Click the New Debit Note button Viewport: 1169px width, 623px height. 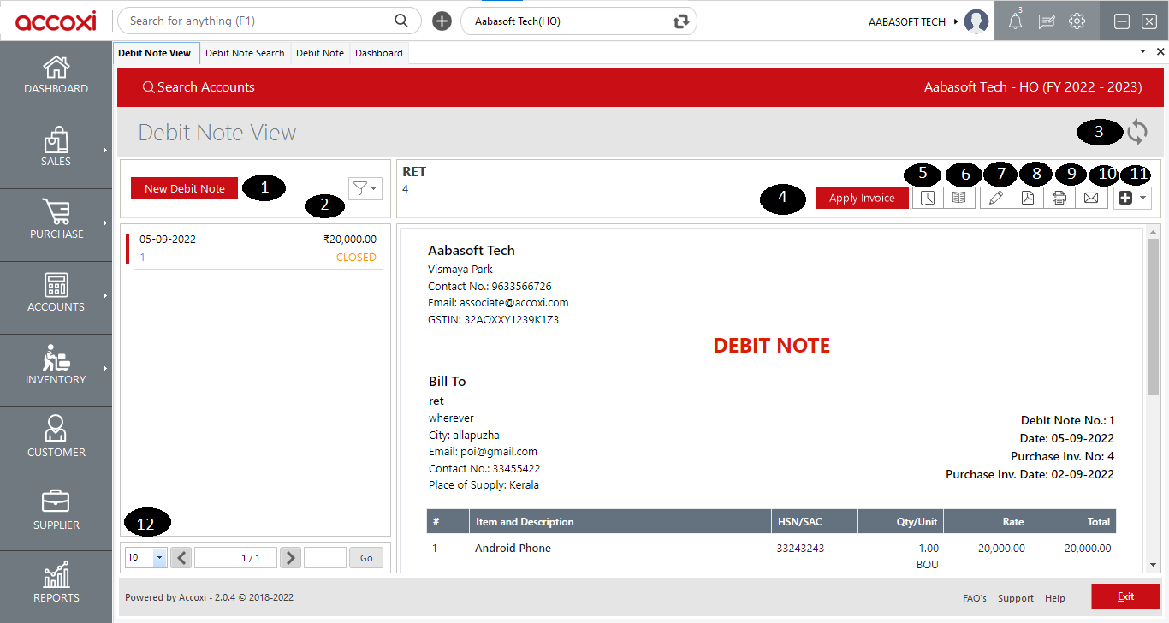(184, 188)
